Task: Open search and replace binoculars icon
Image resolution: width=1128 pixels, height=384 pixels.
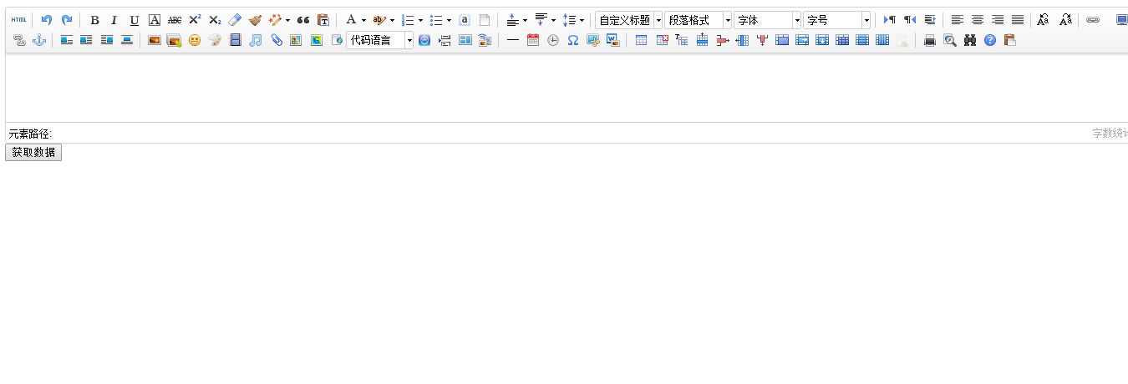Action: (x=970, y=40)
